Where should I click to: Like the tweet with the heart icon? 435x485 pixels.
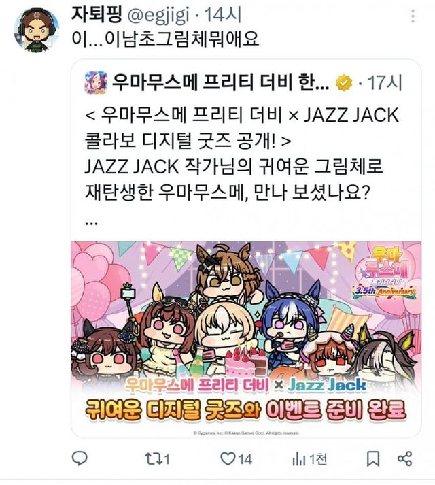click(228, 458)
